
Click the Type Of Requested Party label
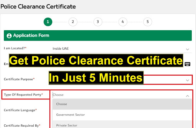tap(23, 95)
